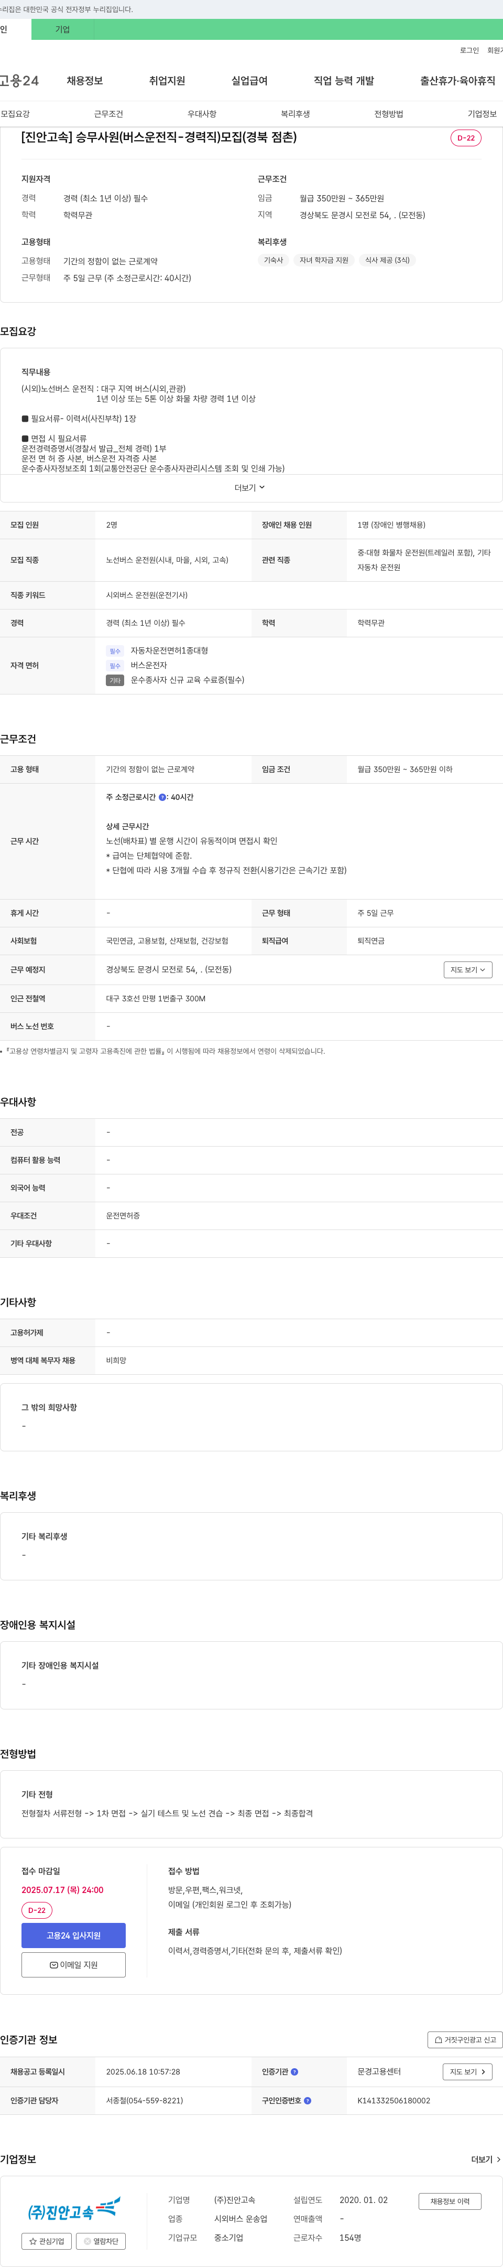Open the 출산휴가·육아휴직 menu
The height and width of the screenshot is (2267, 503).
[457, 81]
